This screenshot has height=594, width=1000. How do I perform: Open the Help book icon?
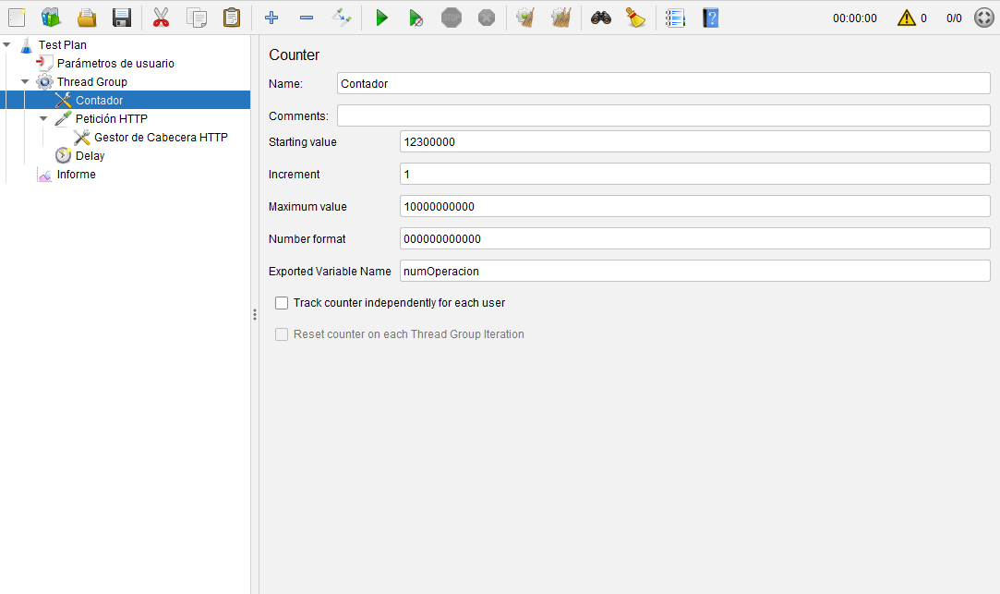click(710, 18)
